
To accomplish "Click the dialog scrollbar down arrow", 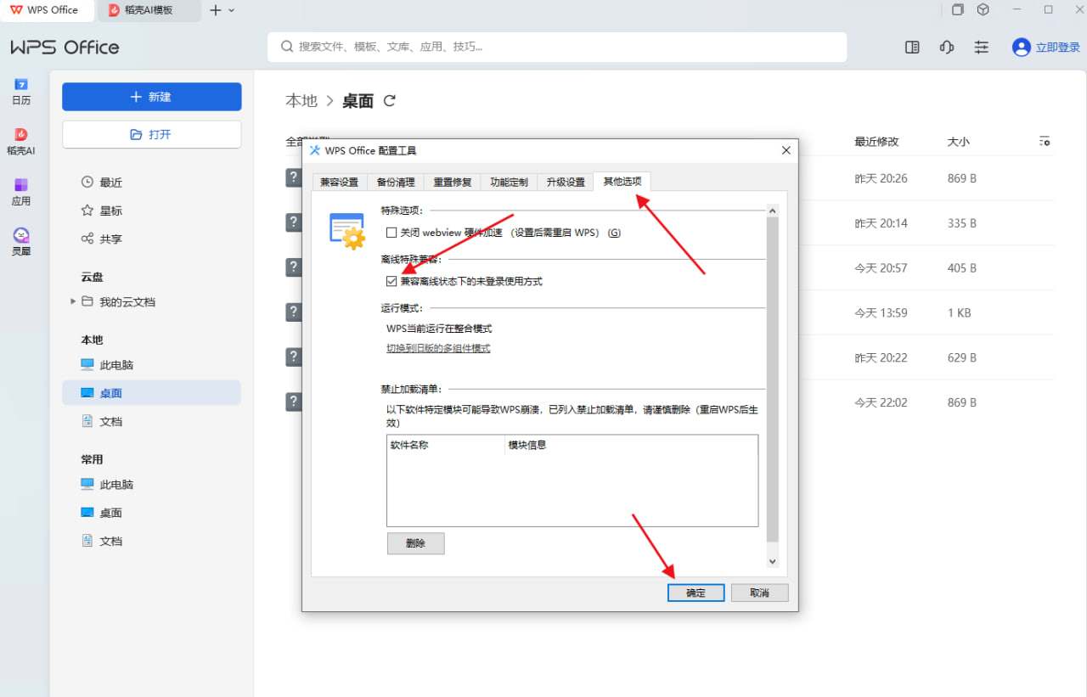I will [772, 562].
